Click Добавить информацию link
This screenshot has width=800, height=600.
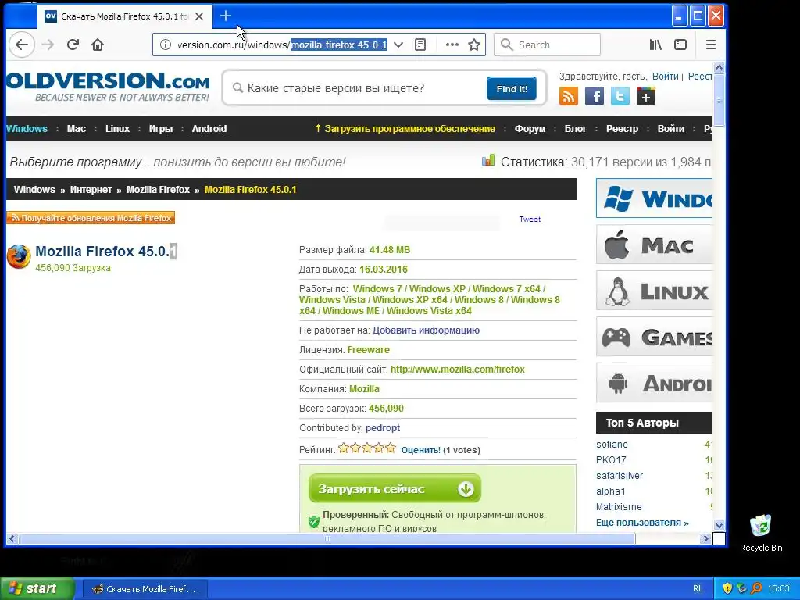pyautogui.click(x=426, y=330)
